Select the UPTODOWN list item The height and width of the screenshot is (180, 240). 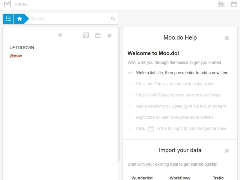point(22,47)
